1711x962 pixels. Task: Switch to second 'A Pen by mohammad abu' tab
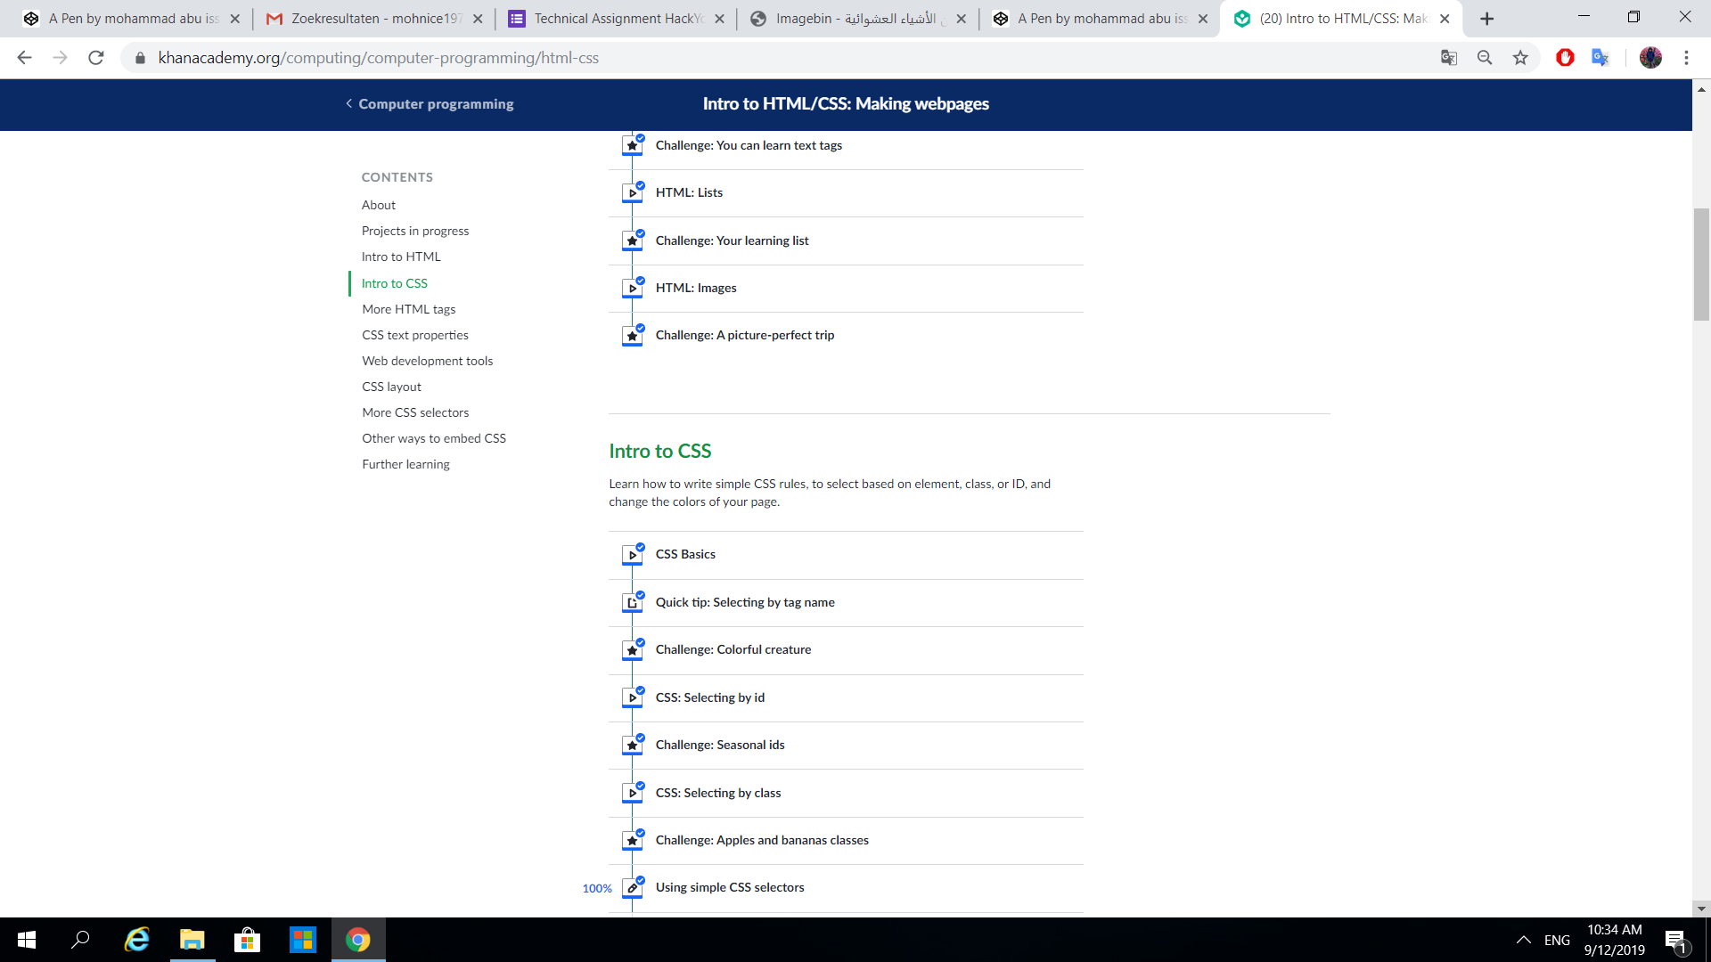(1101, 19)
